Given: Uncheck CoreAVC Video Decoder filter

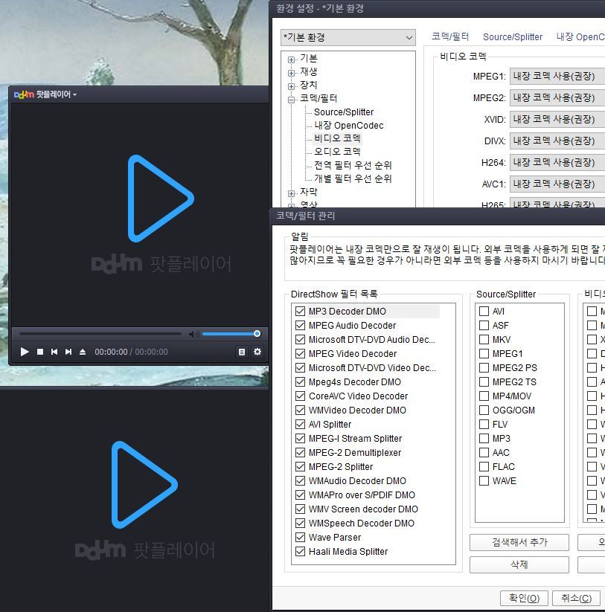Looking at the screenshot, I should click(300, 396).
